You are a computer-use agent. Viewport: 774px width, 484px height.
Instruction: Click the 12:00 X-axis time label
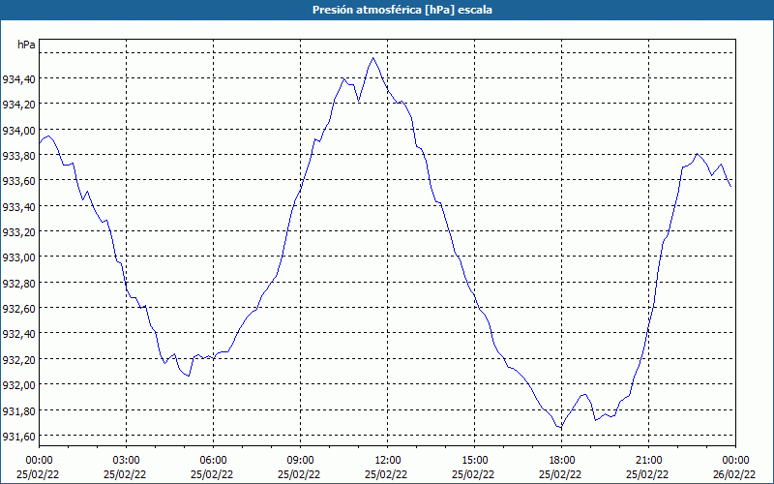click(388, 461)
